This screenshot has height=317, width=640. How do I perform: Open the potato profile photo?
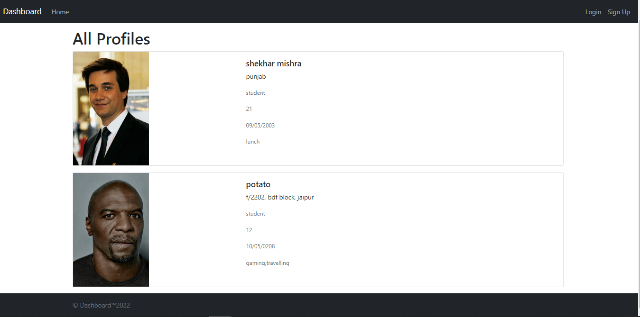[x=111, y=229]
